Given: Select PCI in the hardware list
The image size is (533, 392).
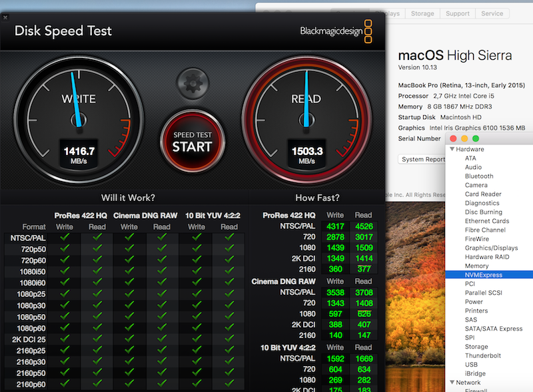Looking at the screenshot, I should point(470,284).
